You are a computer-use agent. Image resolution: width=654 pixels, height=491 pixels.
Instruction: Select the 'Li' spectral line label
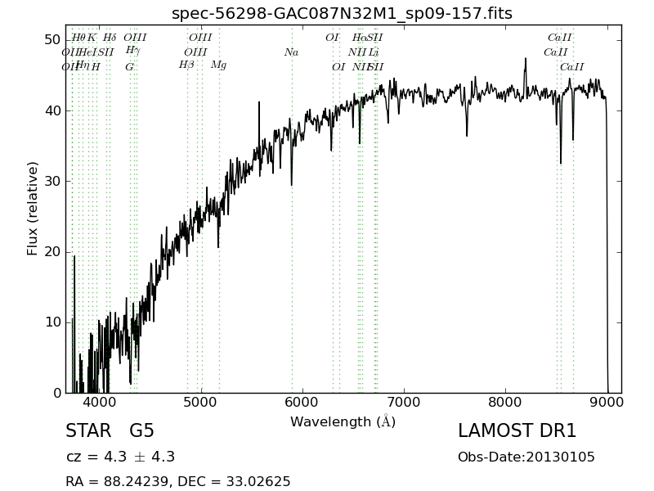tap(374, 52)
